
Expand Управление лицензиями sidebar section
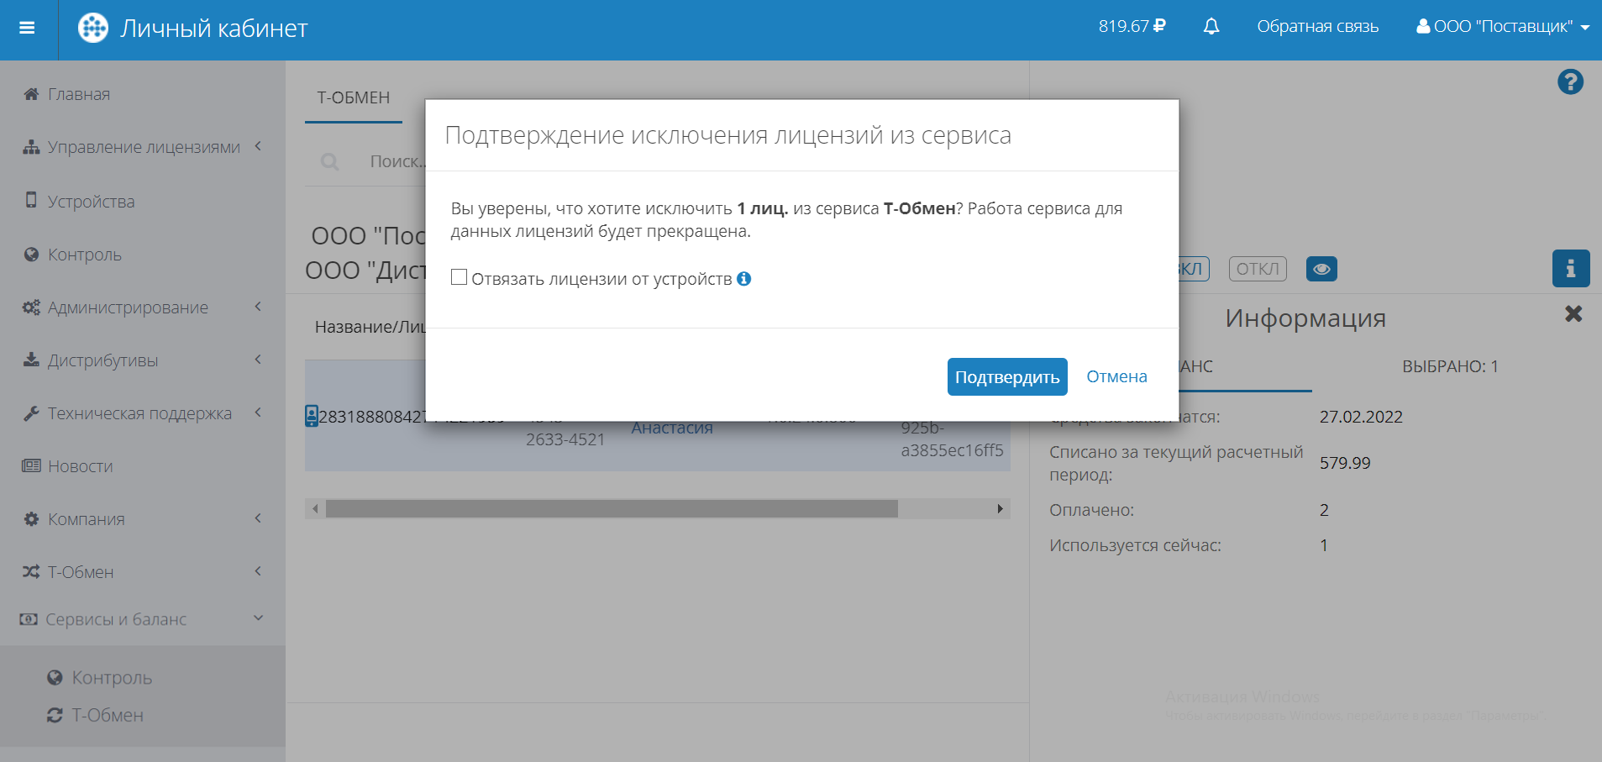coord(143,147)
